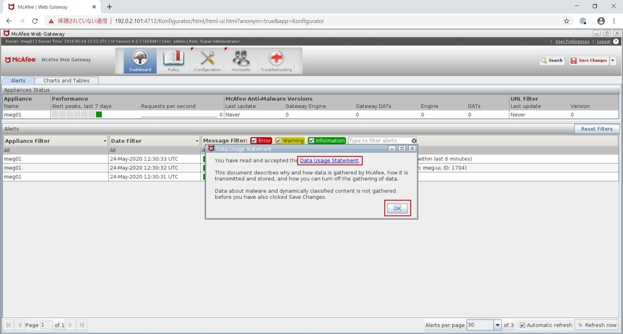This screenshot has width=623, height=334.
Task: Click the filter alerts text field
Action: coord(379,141)
